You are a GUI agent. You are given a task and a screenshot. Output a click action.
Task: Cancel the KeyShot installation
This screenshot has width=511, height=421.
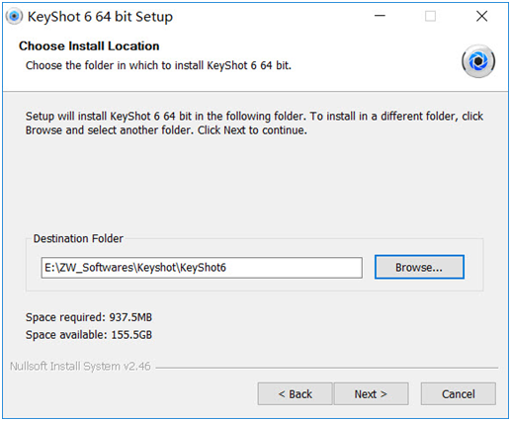click(x=458, y=393)
